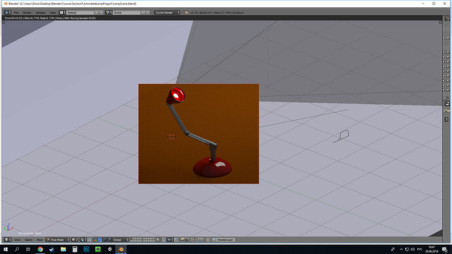Toggle the lock camera and layers to scene button
Screen dimensions: 452x254
pyautogui.click(x=158, y=240)
